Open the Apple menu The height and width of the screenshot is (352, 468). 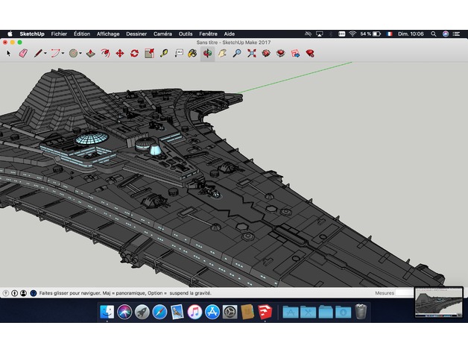click(x=10, y=34)
